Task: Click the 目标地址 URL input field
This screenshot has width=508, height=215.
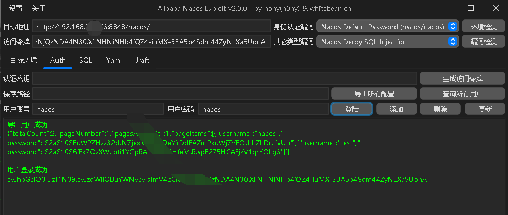Action: pos(152,27)
